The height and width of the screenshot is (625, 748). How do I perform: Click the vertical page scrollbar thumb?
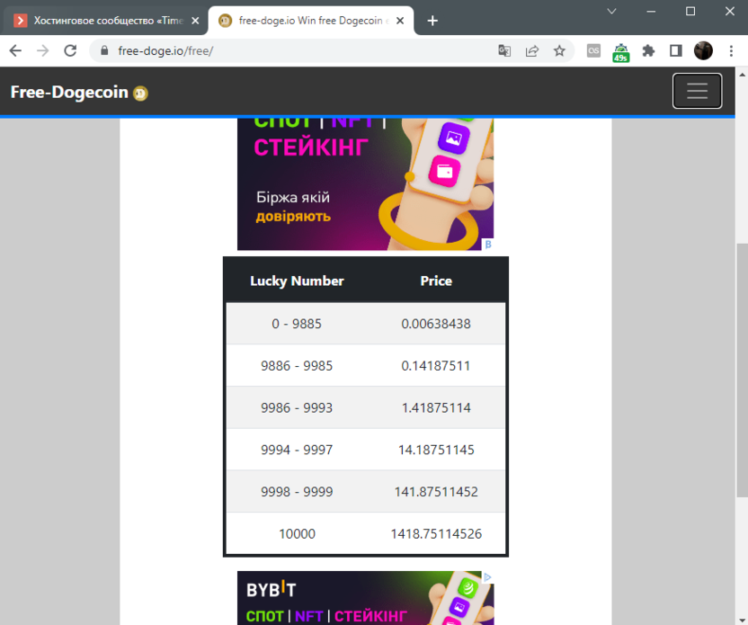742,369
